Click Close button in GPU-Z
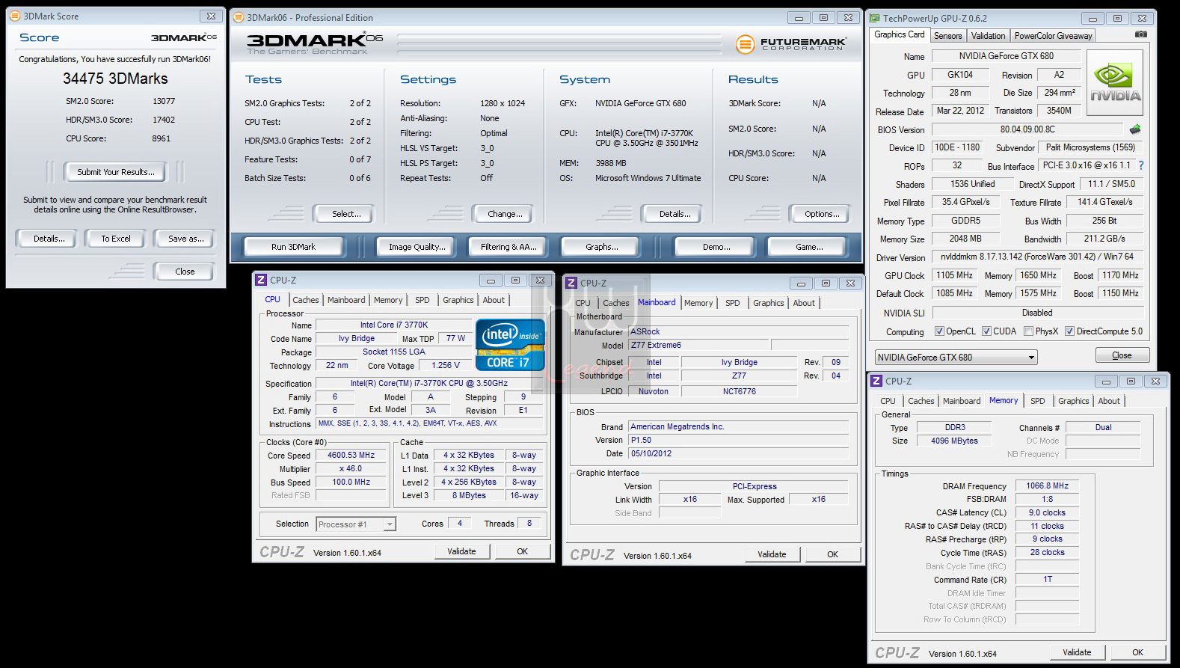 1122,355
